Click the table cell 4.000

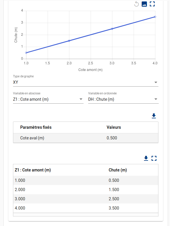(20, 208)
